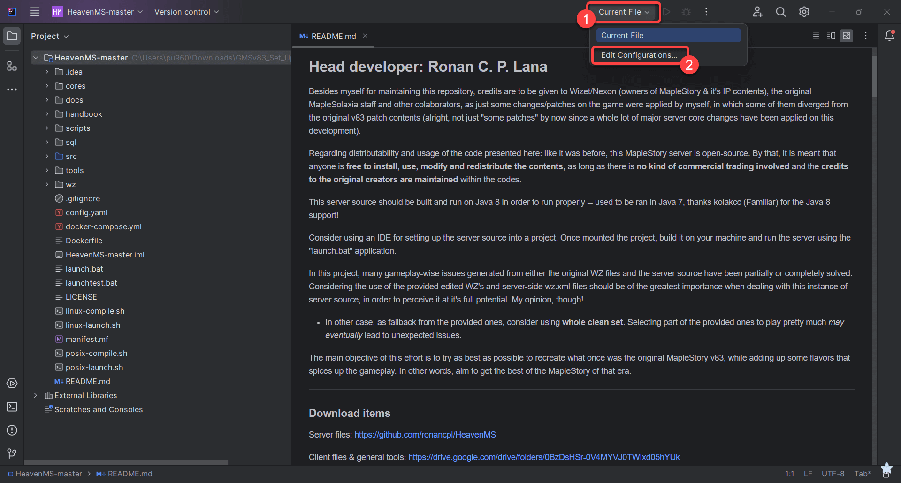Choose Edit Configurations... menu item
The height and width of the screenshot is (483, 901).
[x=668, y=55]
